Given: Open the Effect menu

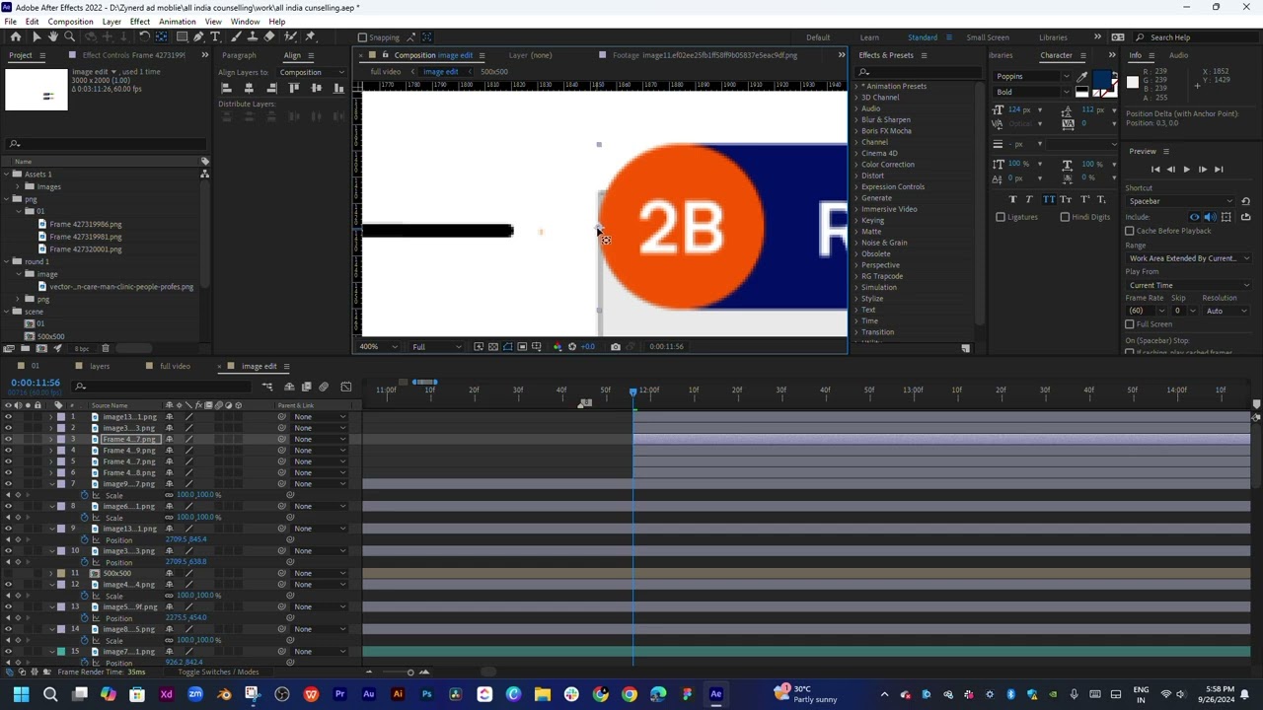Looking at the screenshot, I should [139, 22].
